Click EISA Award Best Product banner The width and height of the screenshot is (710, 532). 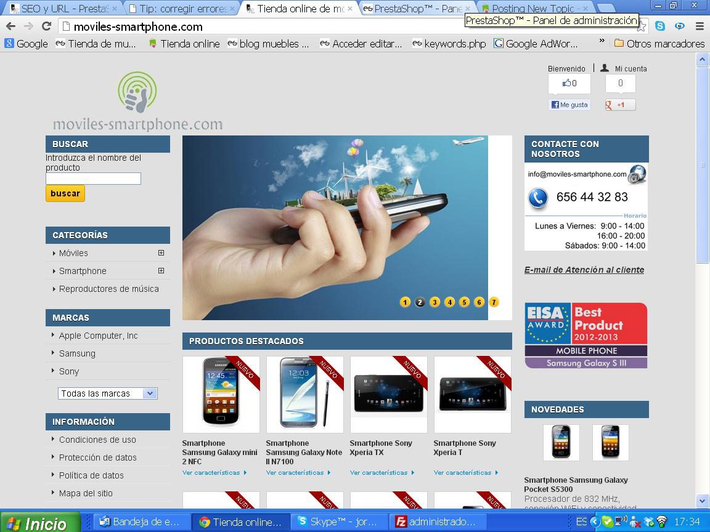click(586, 335)
